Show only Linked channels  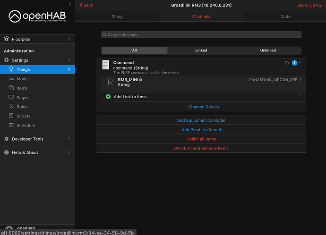click(x=201, y=50)
